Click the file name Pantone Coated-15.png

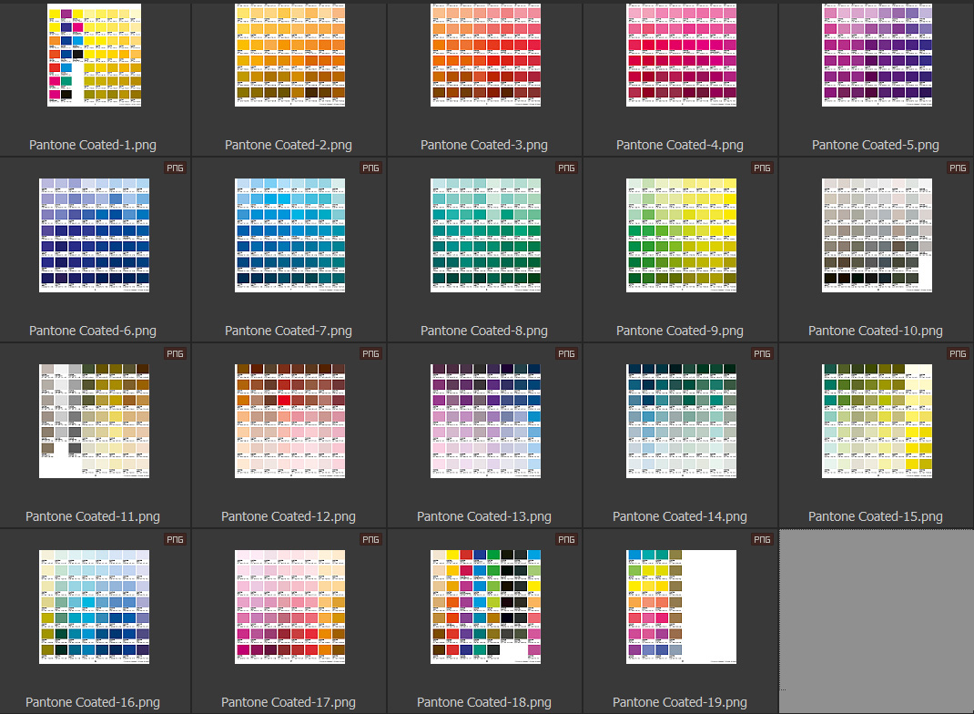875,516
